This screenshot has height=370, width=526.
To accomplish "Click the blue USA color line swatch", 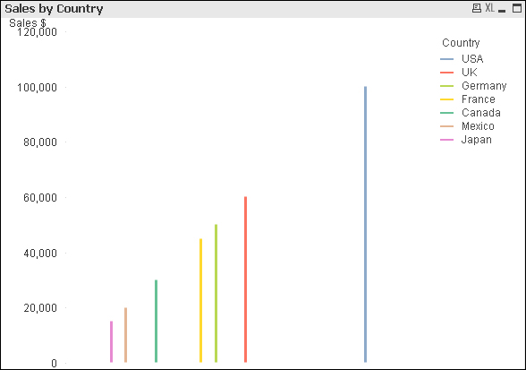I will 447,59.
